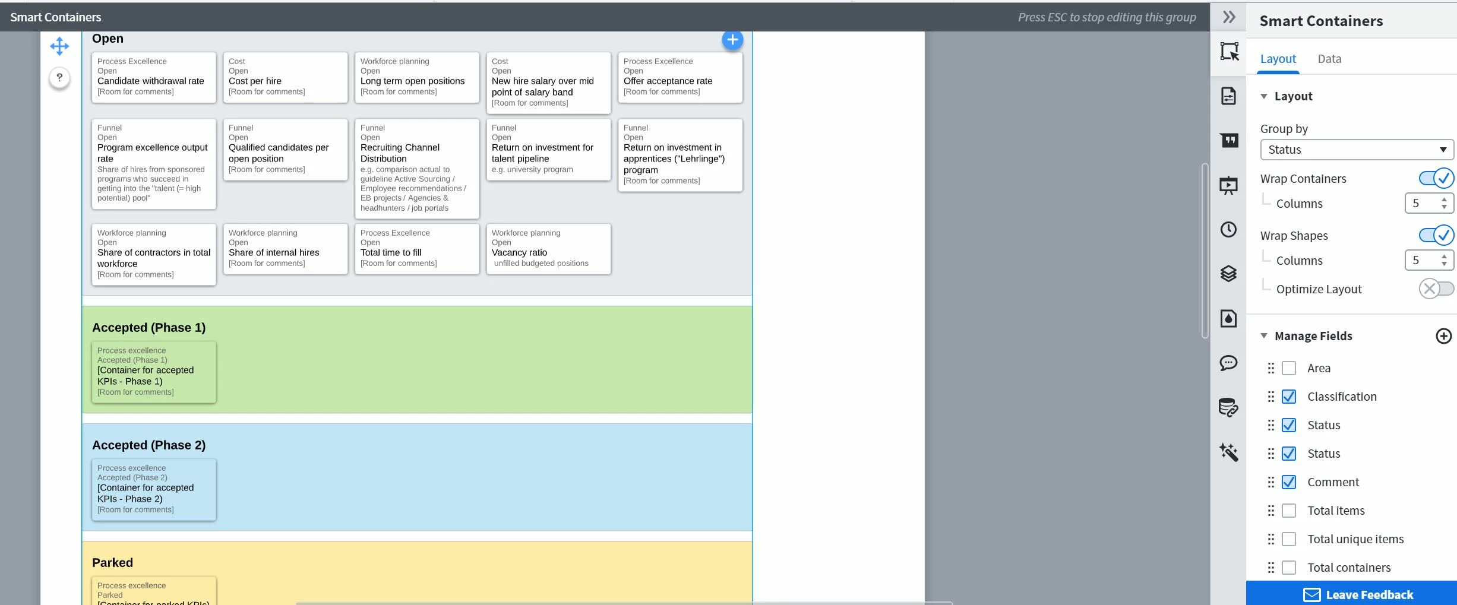
Task: Switch to the Data tab
Action: coord(1329,59)
